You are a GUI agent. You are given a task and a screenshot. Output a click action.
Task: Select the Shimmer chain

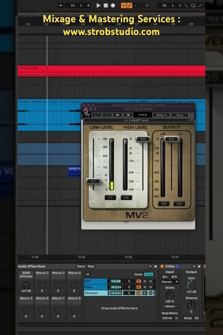pyautogui.click(x=96, y=293)
